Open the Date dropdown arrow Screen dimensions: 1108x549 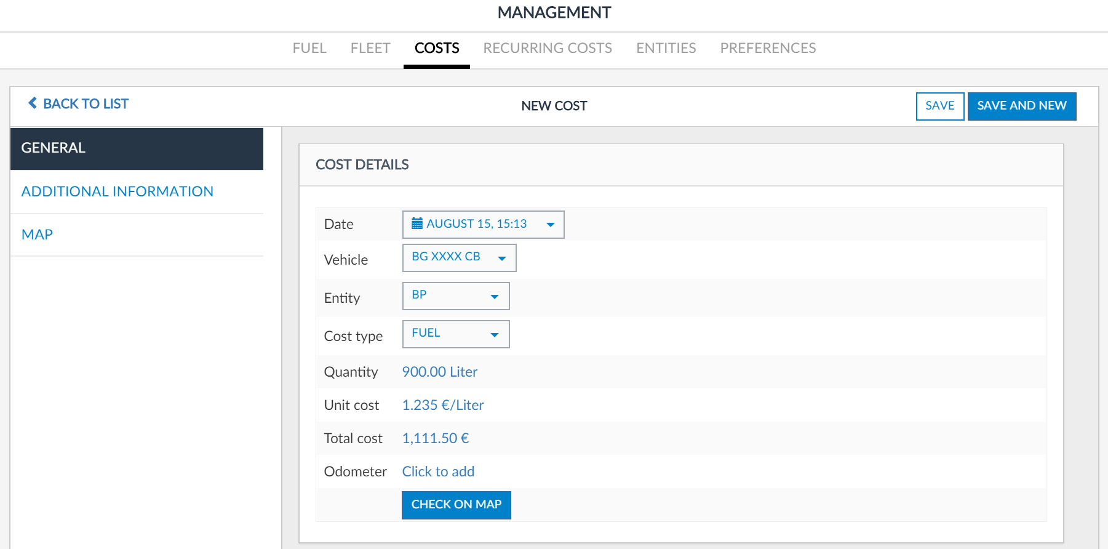tap(550, 225)
